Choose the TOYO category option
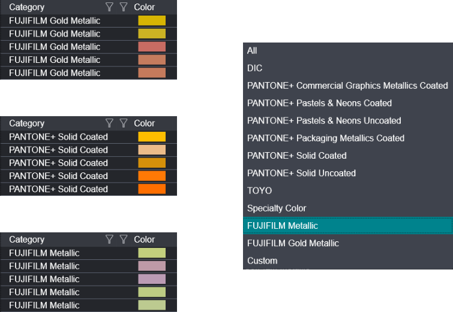 (259, 190)
